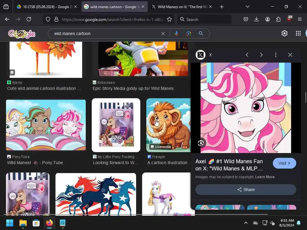This screenshot has width=307, height=230.
Task: Show next image in preview panel
Action: pyautogui.click(x=261, y=55)
